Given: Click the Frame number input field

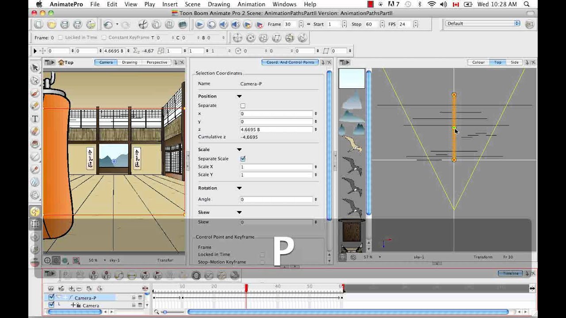Looking at the screenshot, I should (290, 24).
